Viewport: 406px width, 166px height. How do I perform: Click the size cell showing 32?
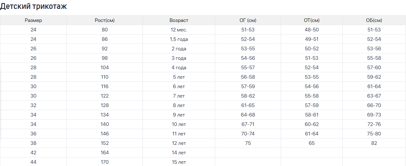[x=33, y=105]
